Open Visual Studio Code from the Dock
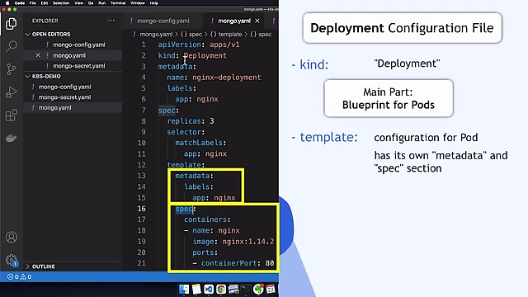This screenshot has width=528, height=297. (209, 289)
